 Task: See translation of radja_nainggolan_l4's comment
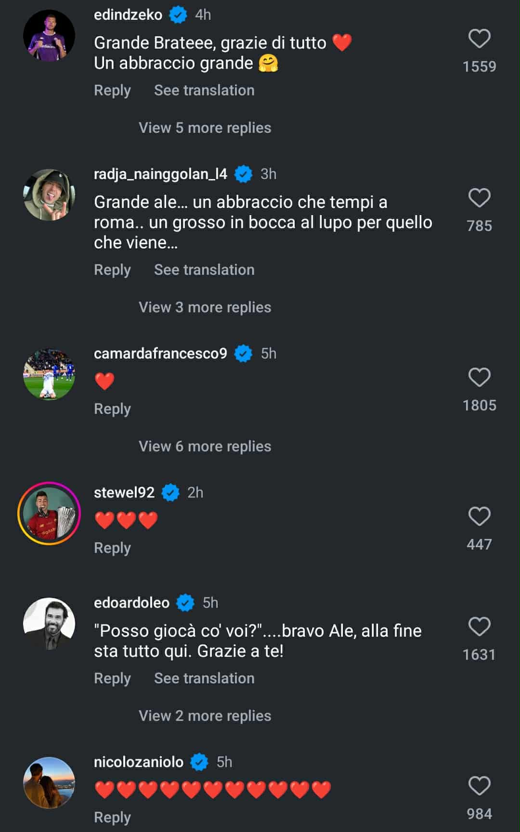point(204,270)
